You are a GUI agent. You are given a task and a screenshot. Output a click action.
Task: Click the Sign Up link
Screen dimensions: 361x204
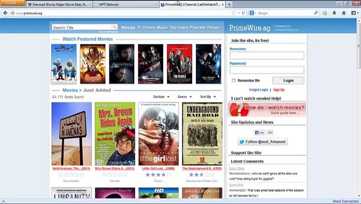[279, 90]
